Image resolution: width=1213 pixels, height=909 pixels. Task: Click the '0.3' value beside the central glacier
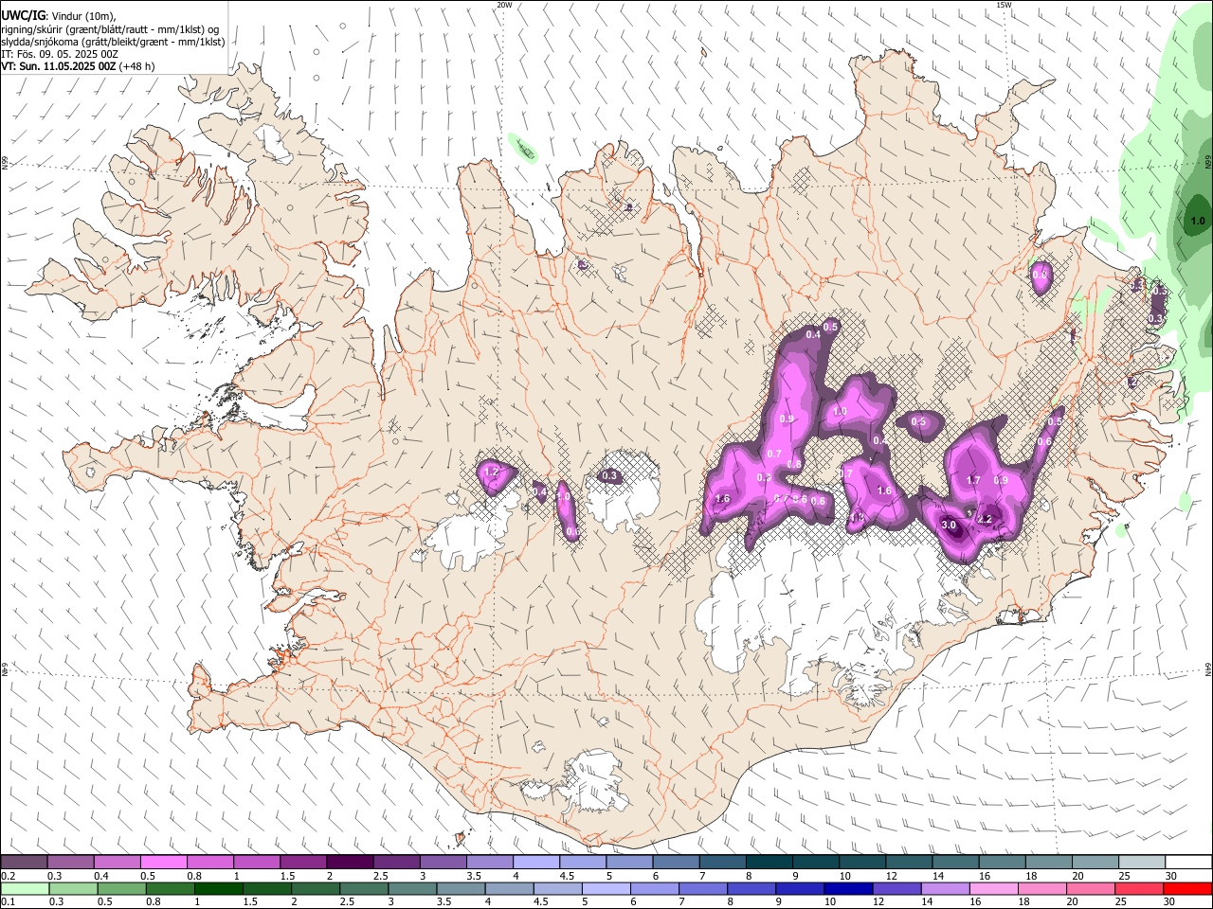coord(609,476)
